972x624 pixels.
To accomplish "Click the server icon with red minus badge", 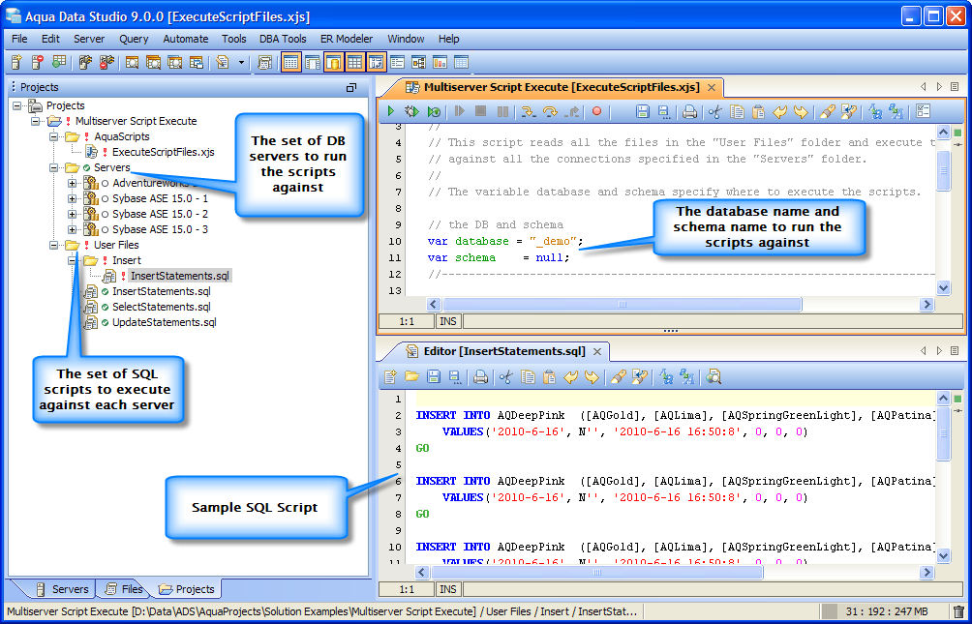I will coord(38,62).
